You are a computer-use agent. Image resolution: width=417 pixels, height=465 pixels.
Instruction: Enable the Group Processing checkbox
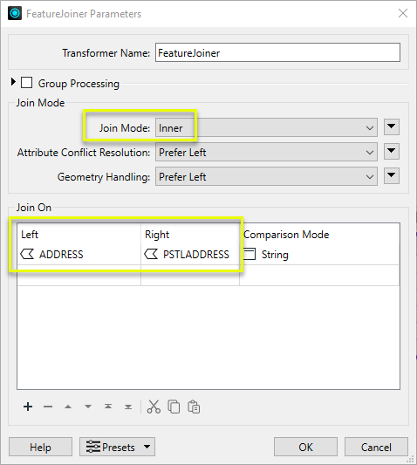27,83
